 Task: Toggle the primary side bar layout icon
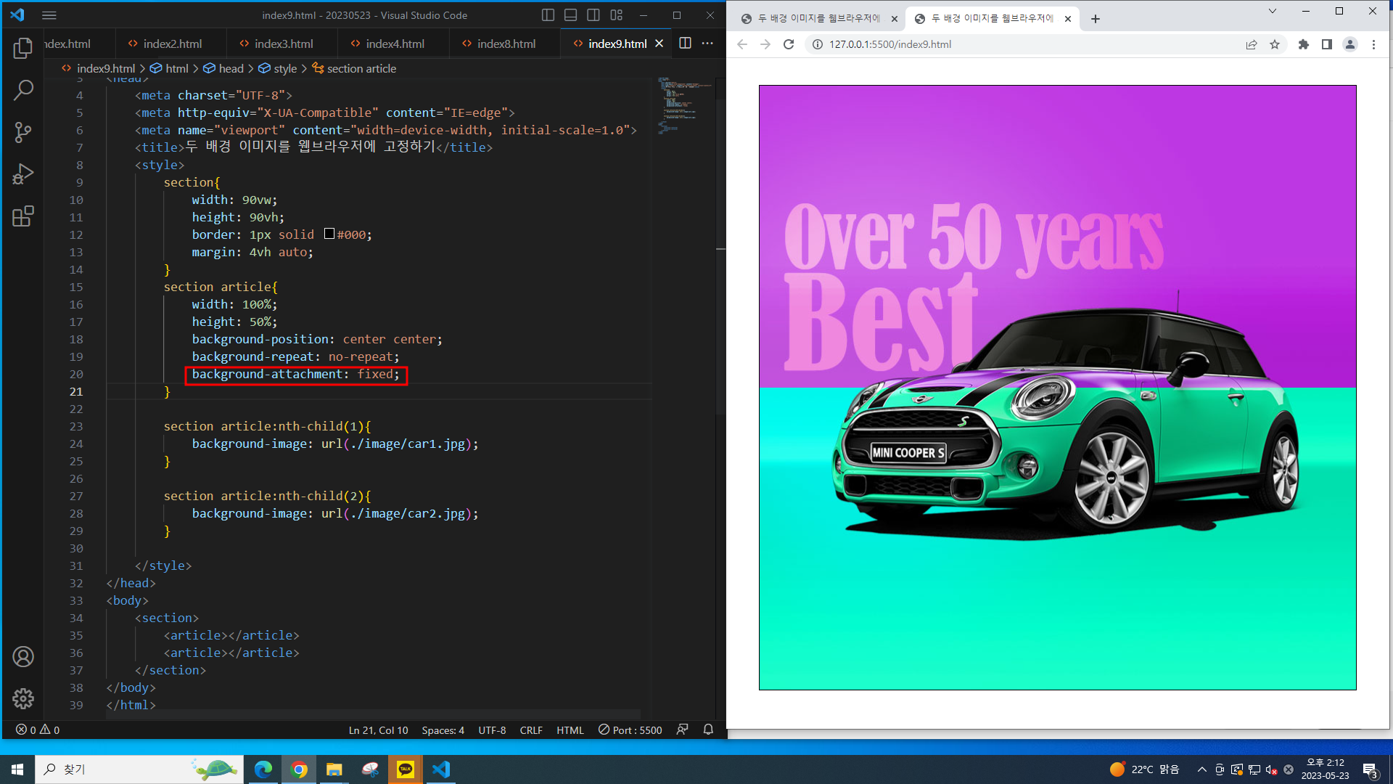[x=548, y=15]
